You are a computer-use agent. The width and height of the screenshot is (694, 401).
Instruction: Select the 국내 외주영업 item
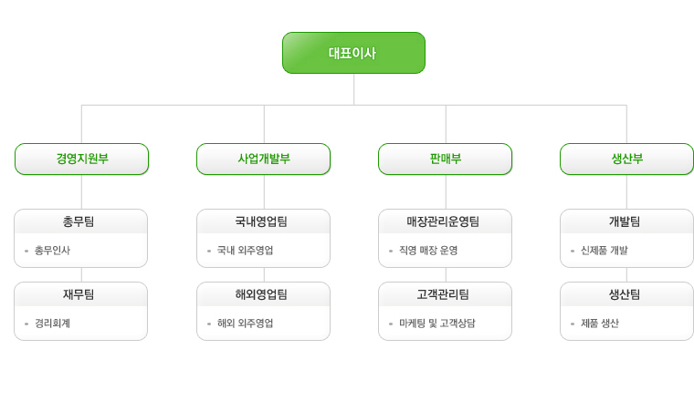tap(245, 251)
